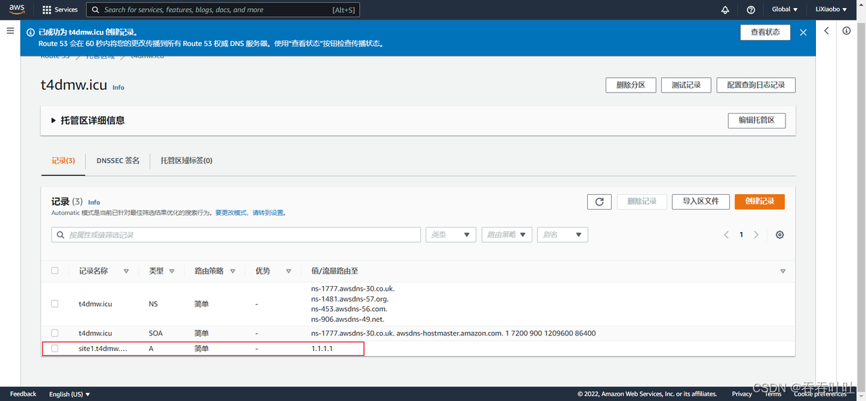Open the hamburger side navigation menu

[10, 31]
